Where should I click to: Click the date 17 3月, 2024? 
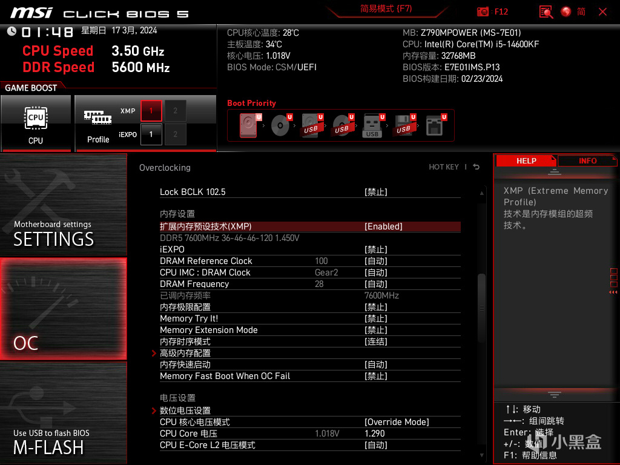134,30
